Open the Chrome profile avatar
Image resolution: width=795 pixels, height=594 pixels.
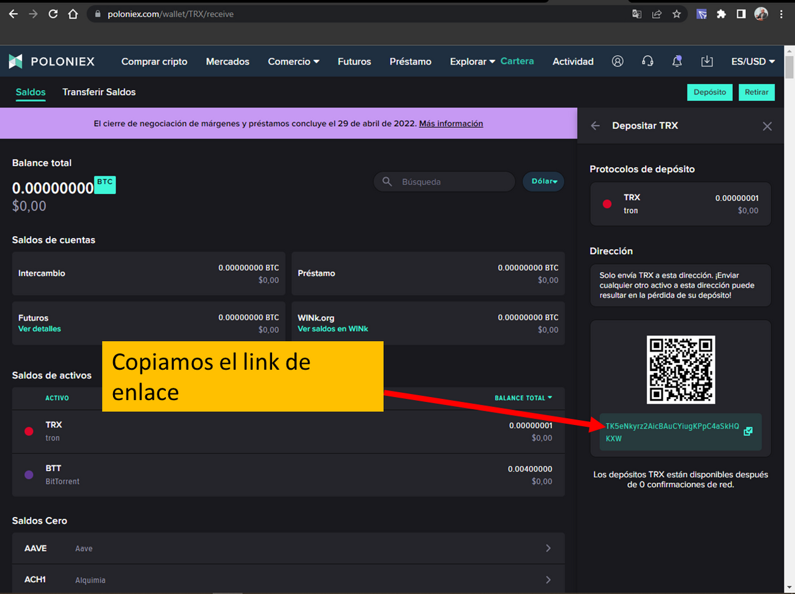(761, 14)
